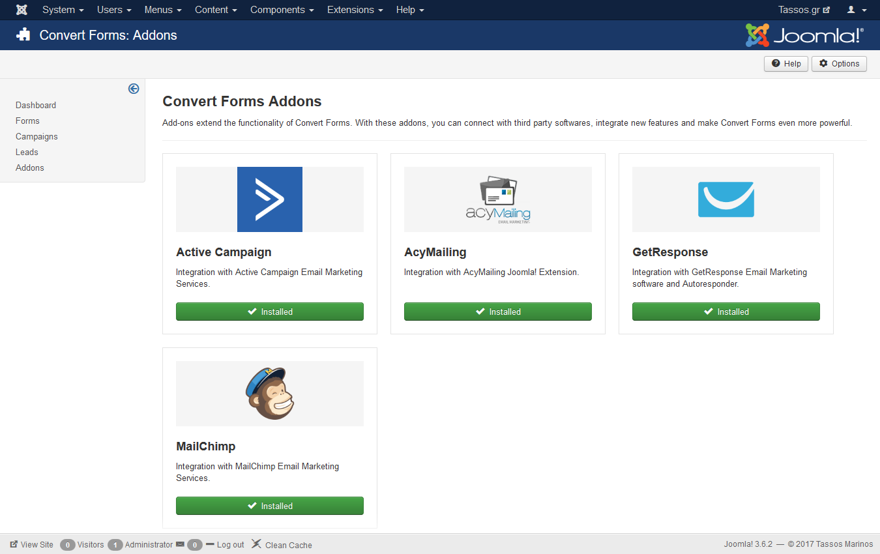Open Leads in the sidebar
The height and width of the screenshot is (554, 880).
[27, 152]
